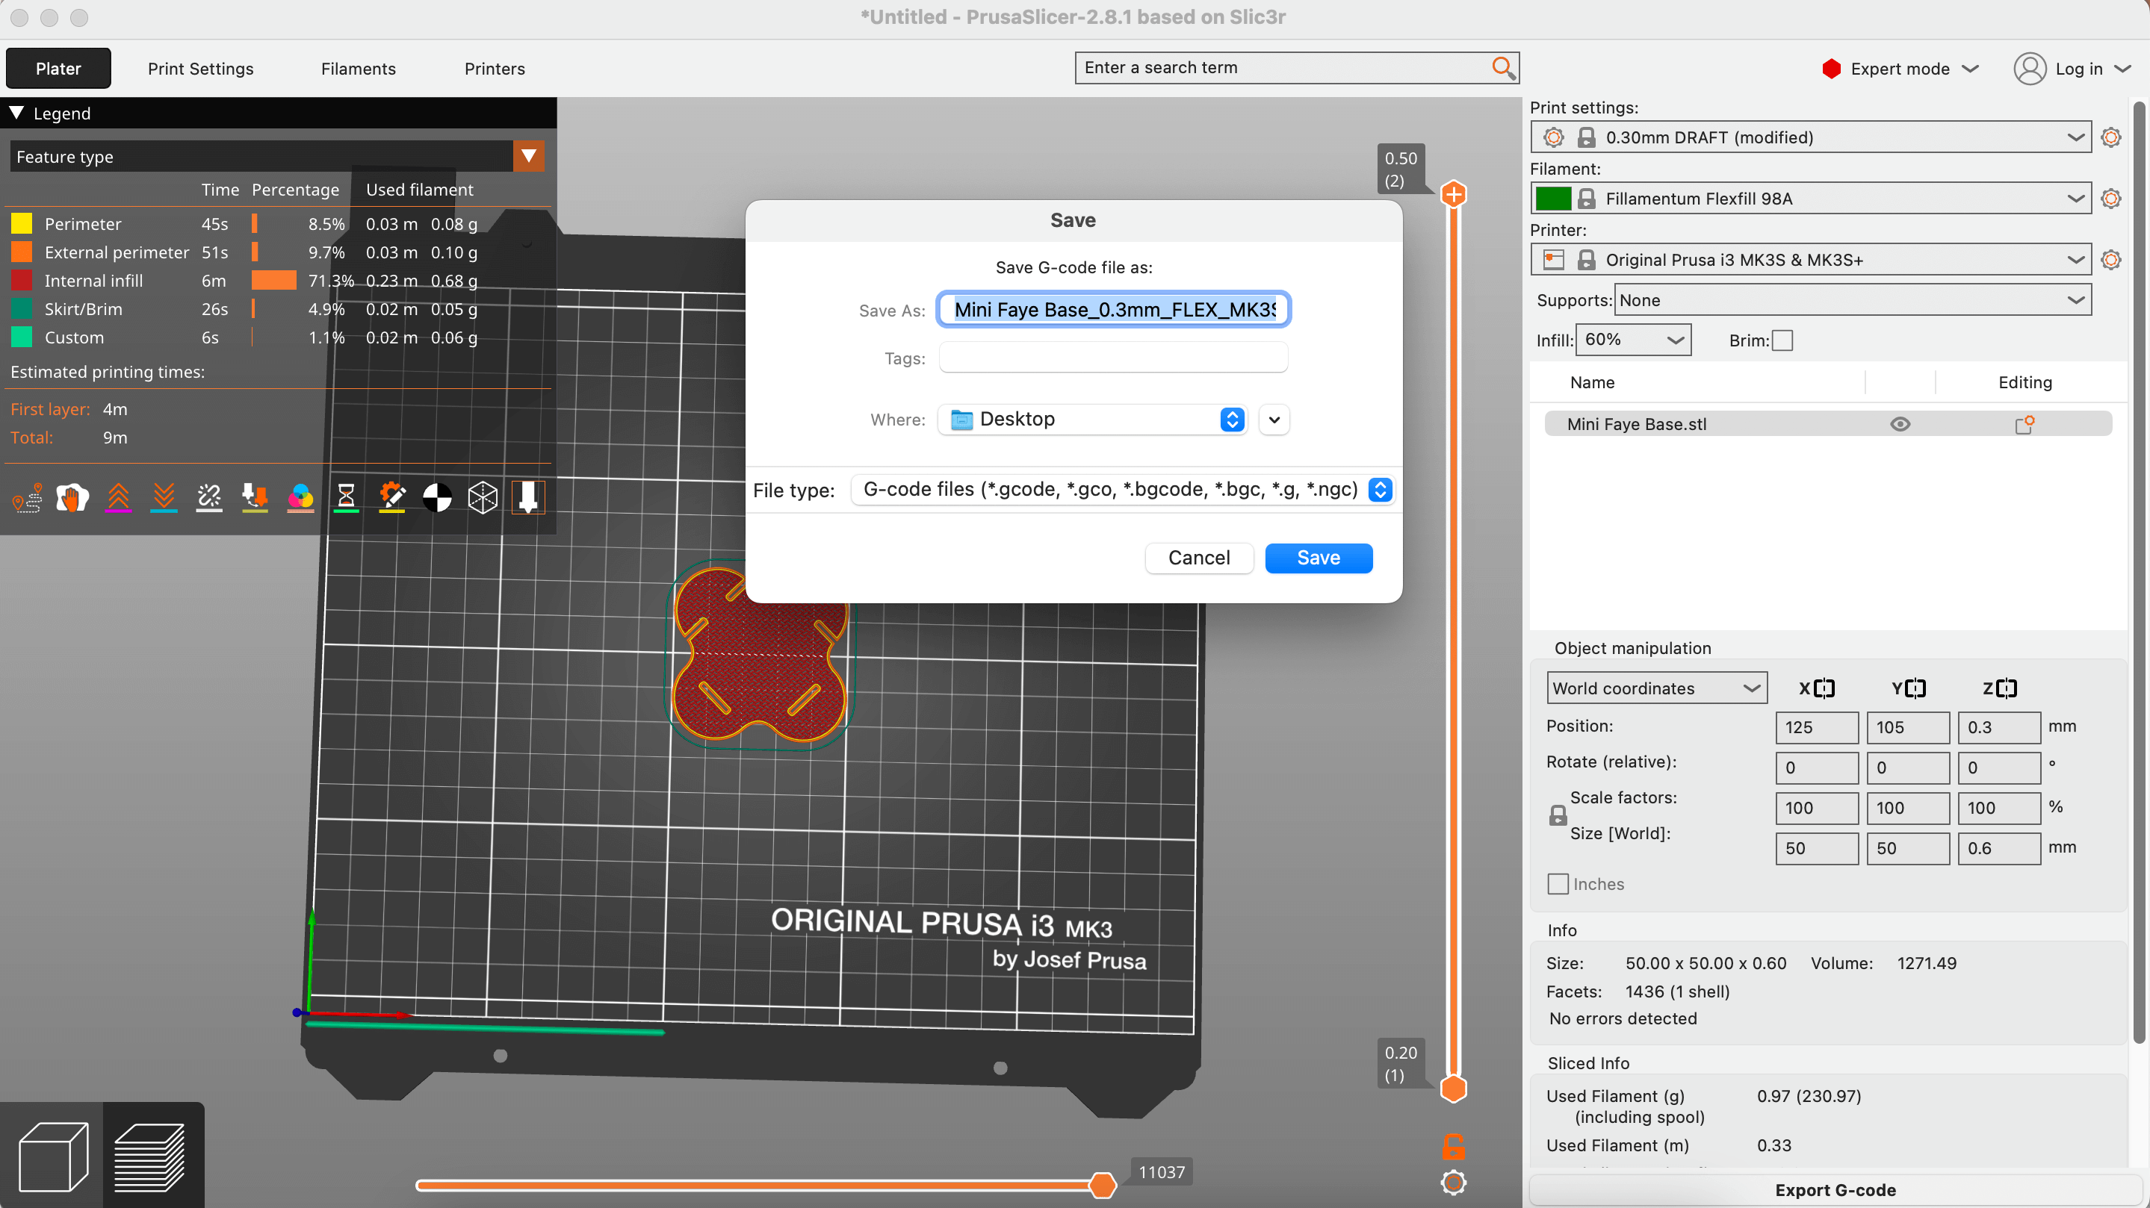
Task: Toggle Seams visibility icon
Action: pyautogui.click(x=208, y=498)
